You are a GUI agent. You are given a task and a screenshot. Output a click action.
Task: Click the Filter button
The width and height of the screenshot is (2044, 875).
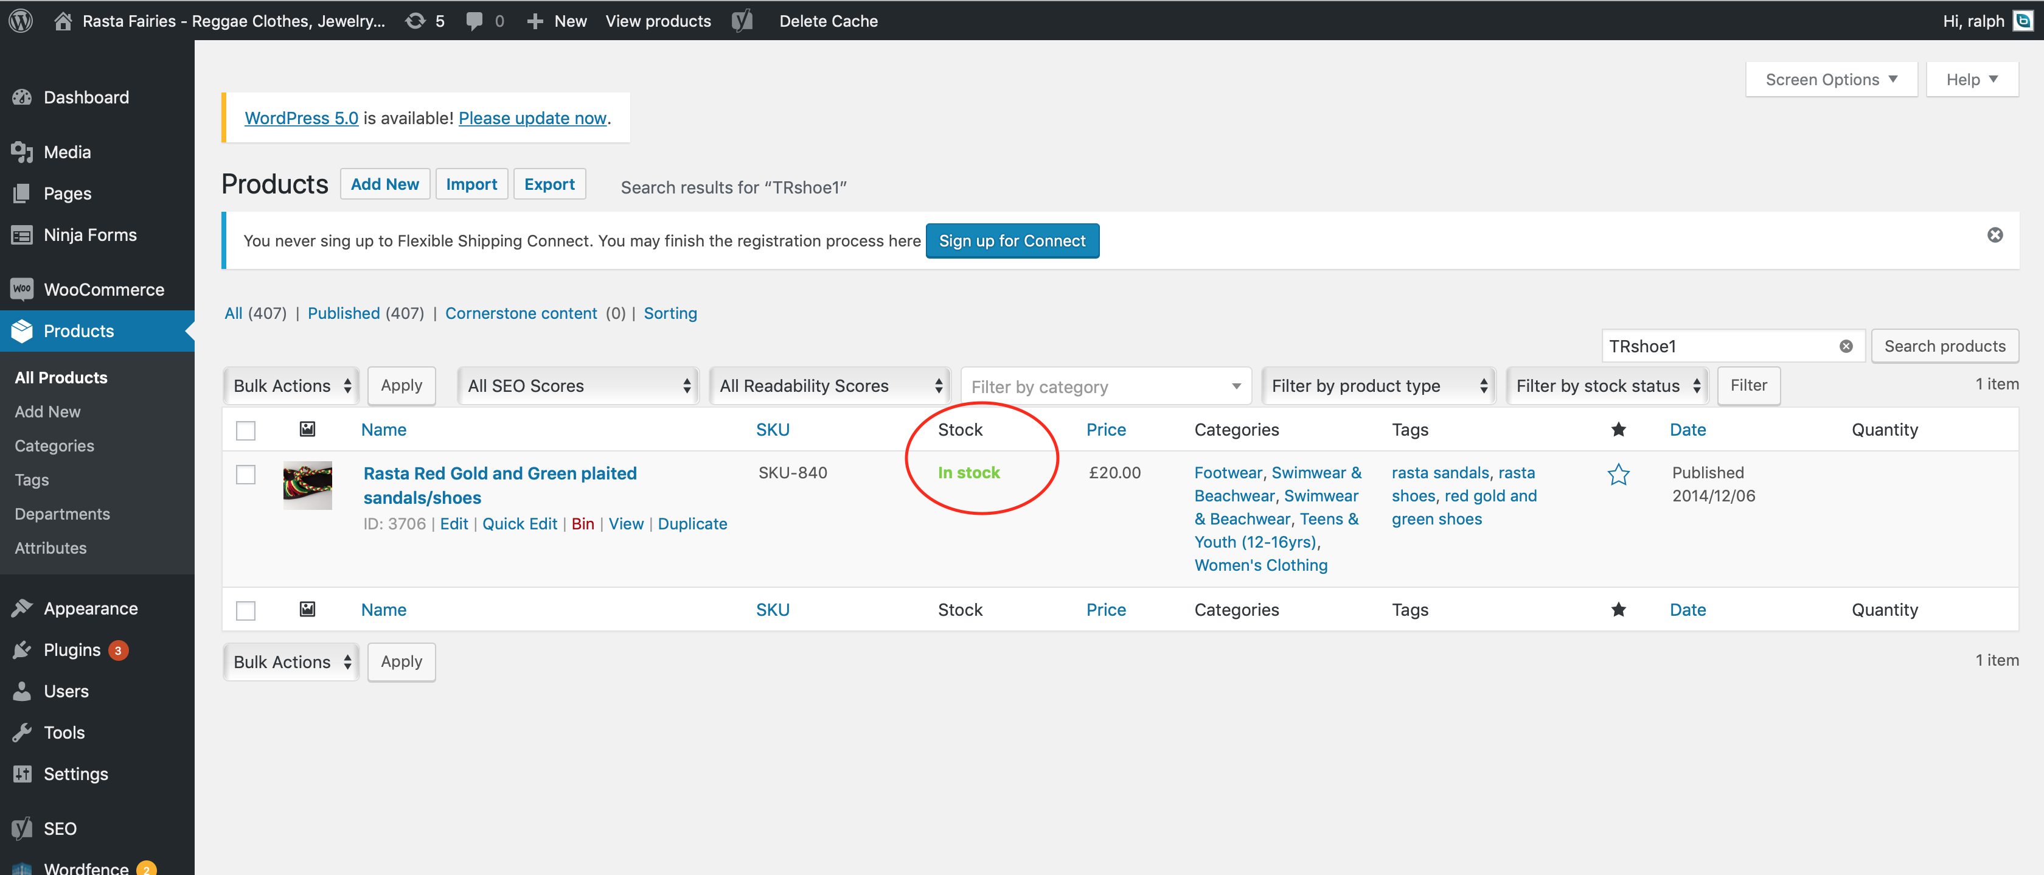click(x=1749, y=385)
